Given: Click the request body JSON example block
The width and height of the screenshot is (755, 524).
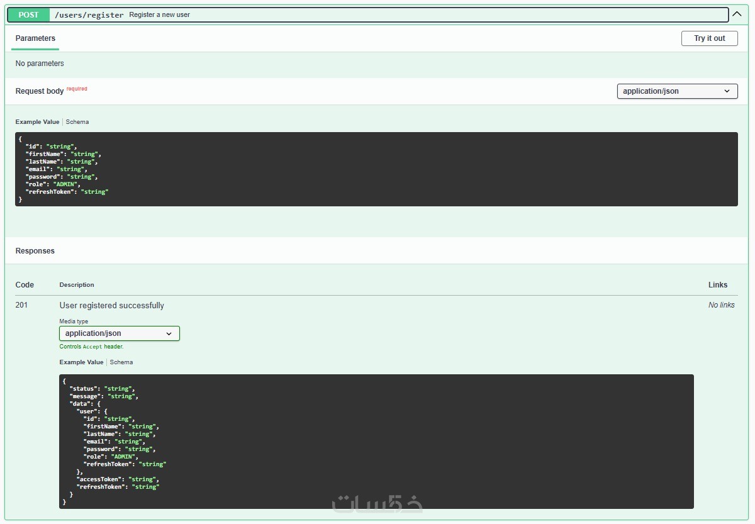Looking at the screenshot, I should tap(376, 169).
